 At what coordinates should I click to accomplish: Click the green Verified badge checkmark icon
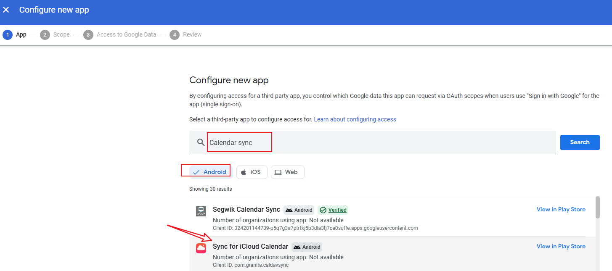point(323,210)
